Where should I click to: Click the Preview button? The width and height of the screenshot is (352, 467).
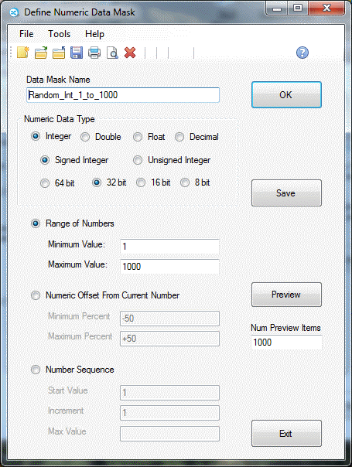point(286,295)
